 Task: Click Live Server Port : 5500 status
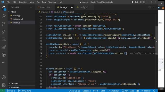pos(128,91)
